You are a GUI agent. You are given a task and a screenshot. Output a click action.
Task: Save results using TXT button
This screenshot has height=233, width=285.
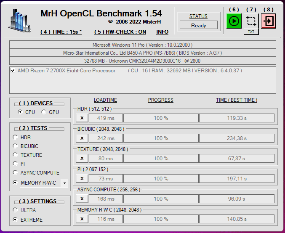[251, 32]
